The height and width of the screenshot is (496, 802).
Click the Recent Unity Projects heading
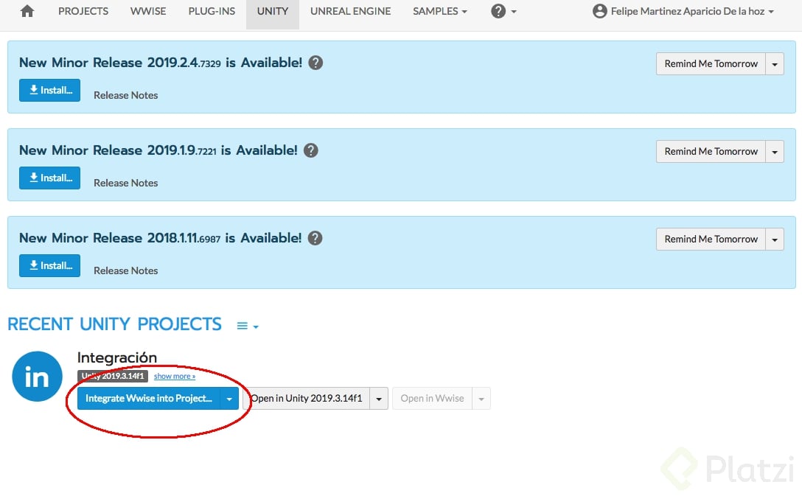(114, 324)
